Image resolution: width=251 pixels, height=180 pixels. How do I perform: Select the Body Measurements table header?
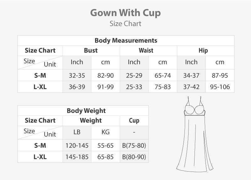pos(126,40)
